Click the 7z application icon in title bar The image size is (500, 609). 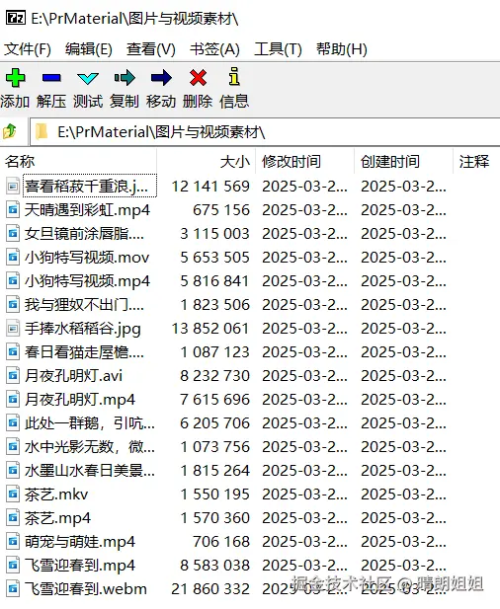tap(16, 18)
